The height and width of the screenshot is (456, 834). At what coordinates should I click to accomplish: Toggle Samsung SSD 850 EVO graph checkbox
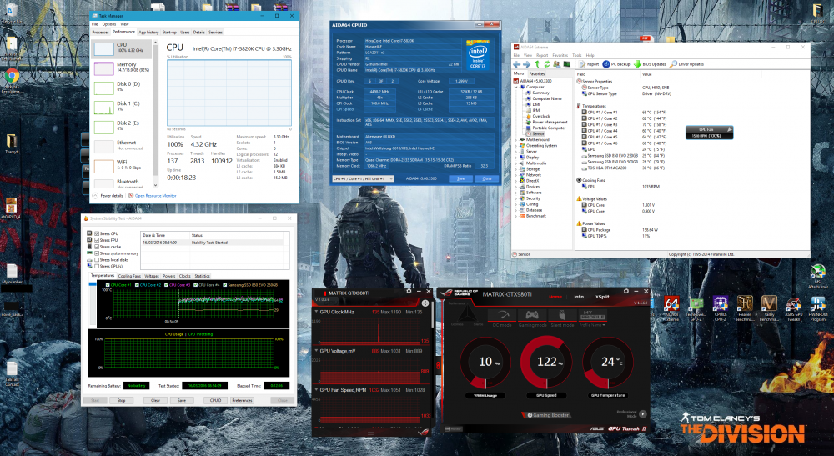click(x=225, y=285)
